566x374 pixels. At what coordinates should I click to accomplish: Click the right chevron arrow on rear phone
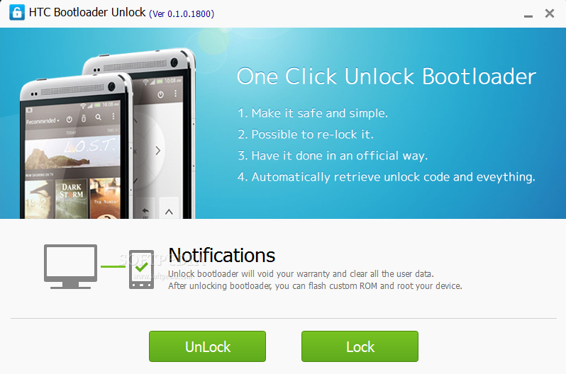tap(157, 150)
